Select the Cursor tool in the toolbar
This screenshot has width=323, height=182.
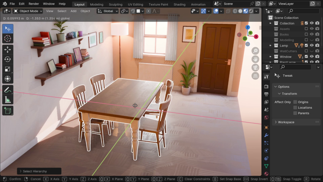8,39
